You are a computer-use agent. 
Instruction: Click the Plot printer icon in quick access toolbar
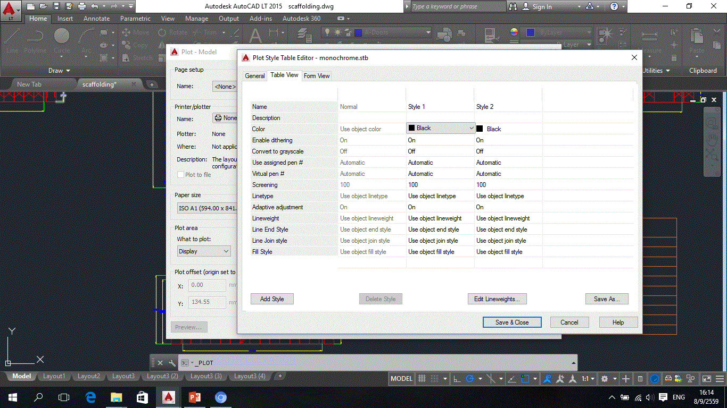pyautogui.click(x=82, y=6)
